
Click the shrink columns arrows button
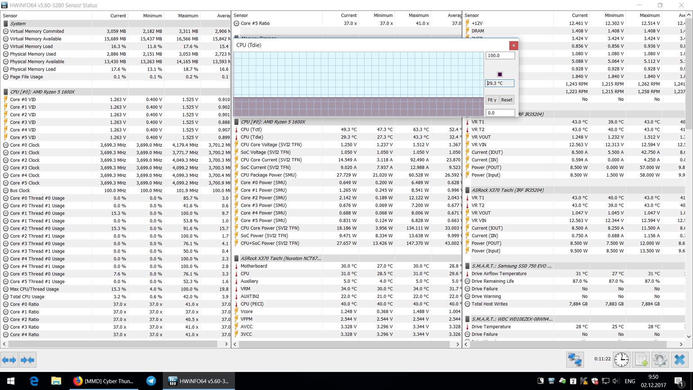pyautogui.click(x=28, y=360)
